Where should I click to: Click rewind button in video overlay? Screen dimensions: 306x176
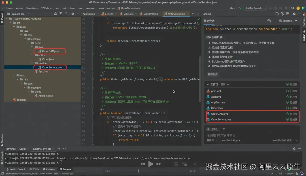[x=143, y=164]
